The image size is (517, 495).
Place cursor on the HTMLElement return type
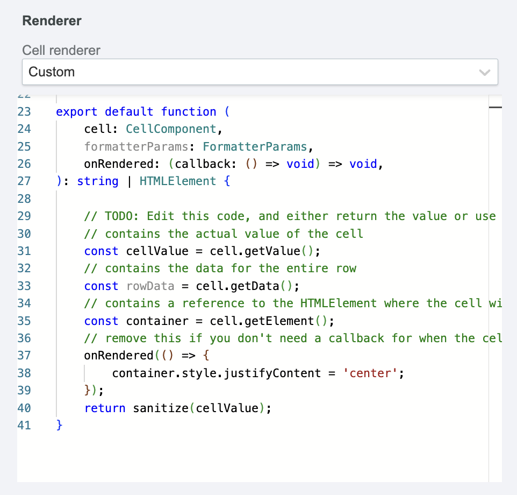click(x=177, y=181)
